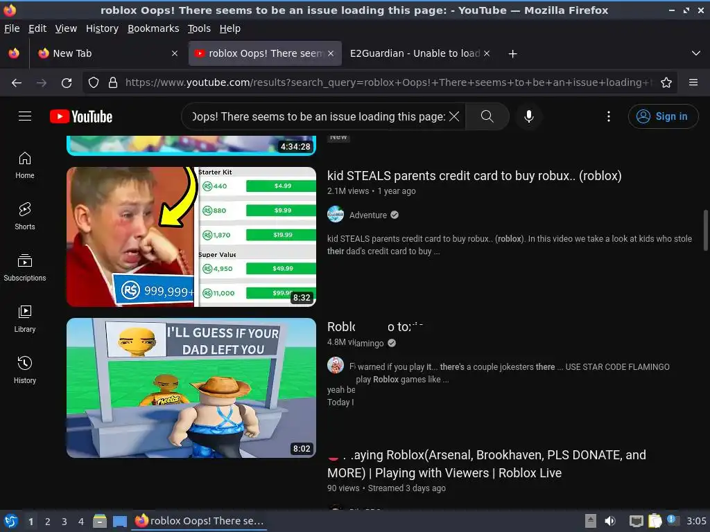Open Firefox View pinned icon
Image resolution: width=710 pixels, height=532 pixels.
[14, 53]
